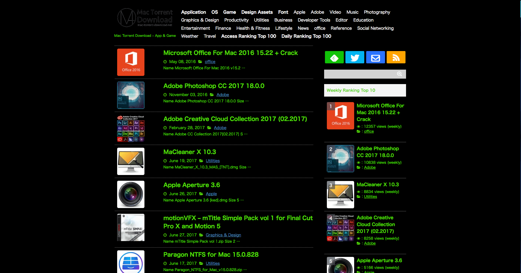Image resolution: width=521 pixels, height=273 pixels.
Task: Click the green Feedly follow icon
Action: click(334, 57)
